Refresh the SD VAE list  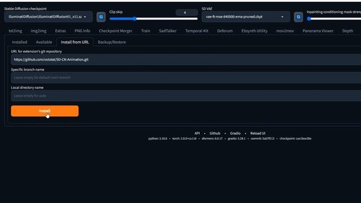[x=298, y=17]
